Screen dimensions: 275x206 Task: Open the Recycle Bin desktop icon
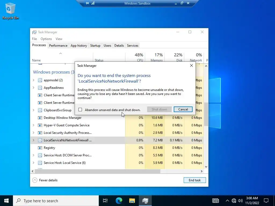point(10,11)
